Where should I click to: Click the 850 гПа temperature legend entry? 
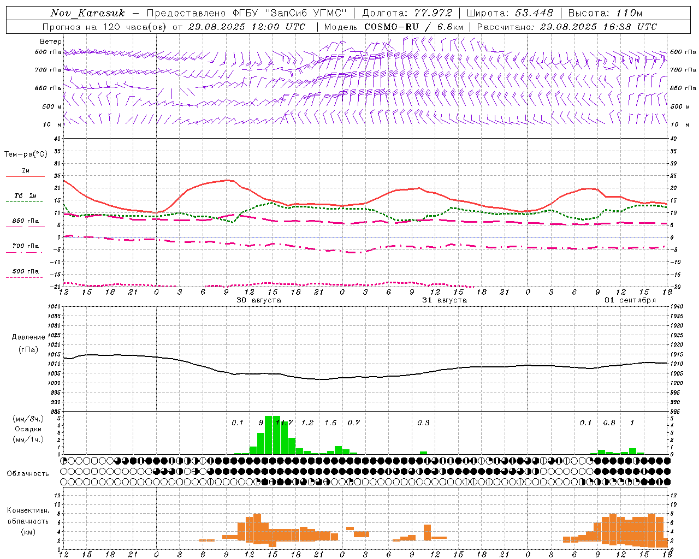click(x=25, y=221)
